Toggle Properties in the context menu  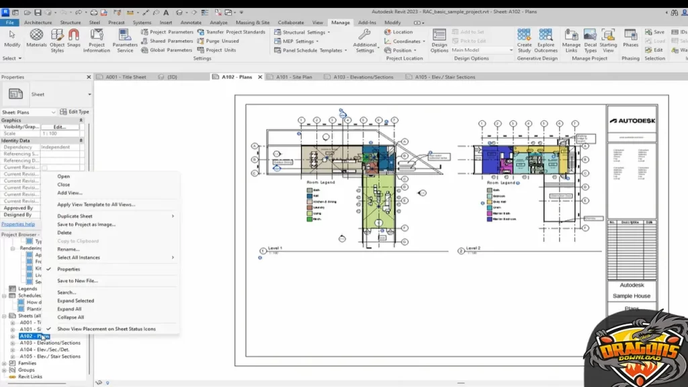[x=69, y=269]
